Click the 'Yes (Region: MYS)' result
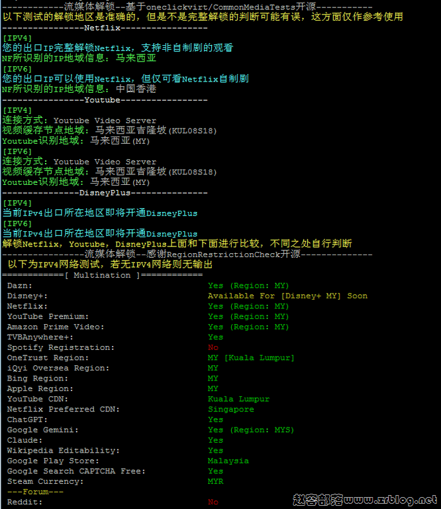This screenshot has height=509, width=441. click(x=251, y=430)
